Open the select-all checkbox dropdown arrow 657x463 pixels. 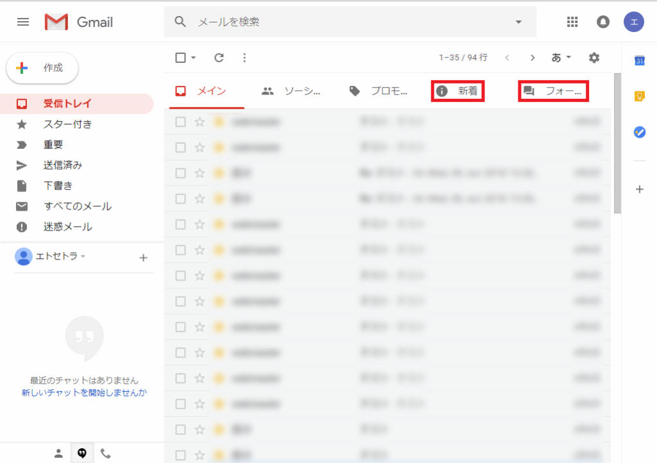point(193,58)
